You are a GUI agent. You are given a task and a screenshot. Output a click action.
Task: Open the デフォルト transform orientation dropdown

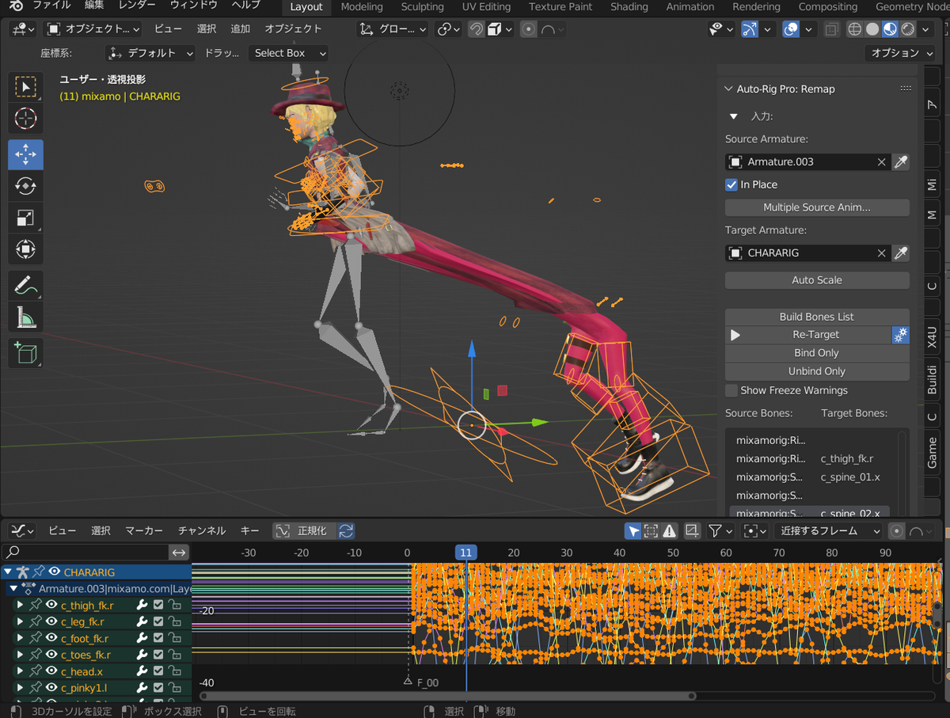pos(150,53)
